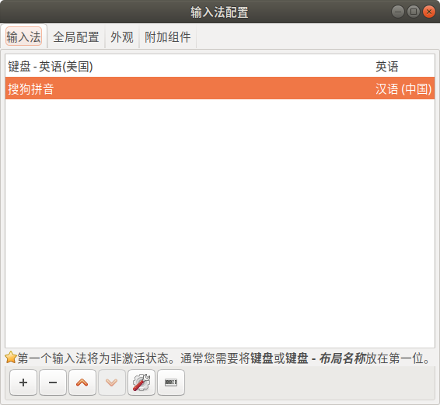Switch to the 输入法 tab
This screenshot has height=405, width=440.
coord(23,36)
